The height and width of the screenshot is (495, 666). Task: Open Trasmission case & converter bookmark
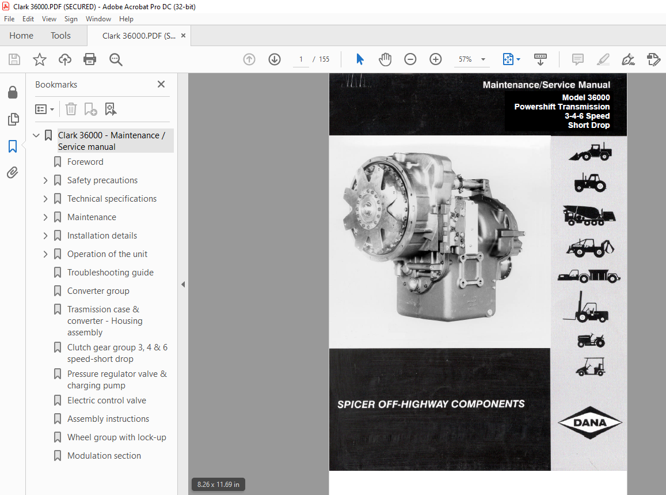point(105,320)
